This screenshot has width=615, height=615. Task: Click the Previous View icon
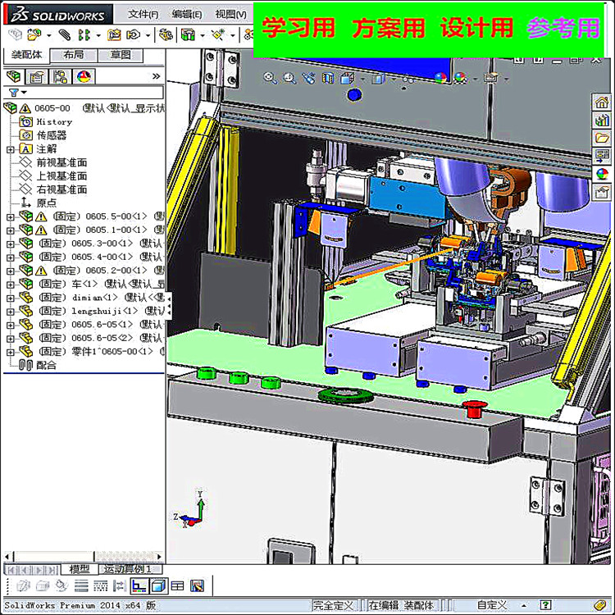tap(308, 78)
